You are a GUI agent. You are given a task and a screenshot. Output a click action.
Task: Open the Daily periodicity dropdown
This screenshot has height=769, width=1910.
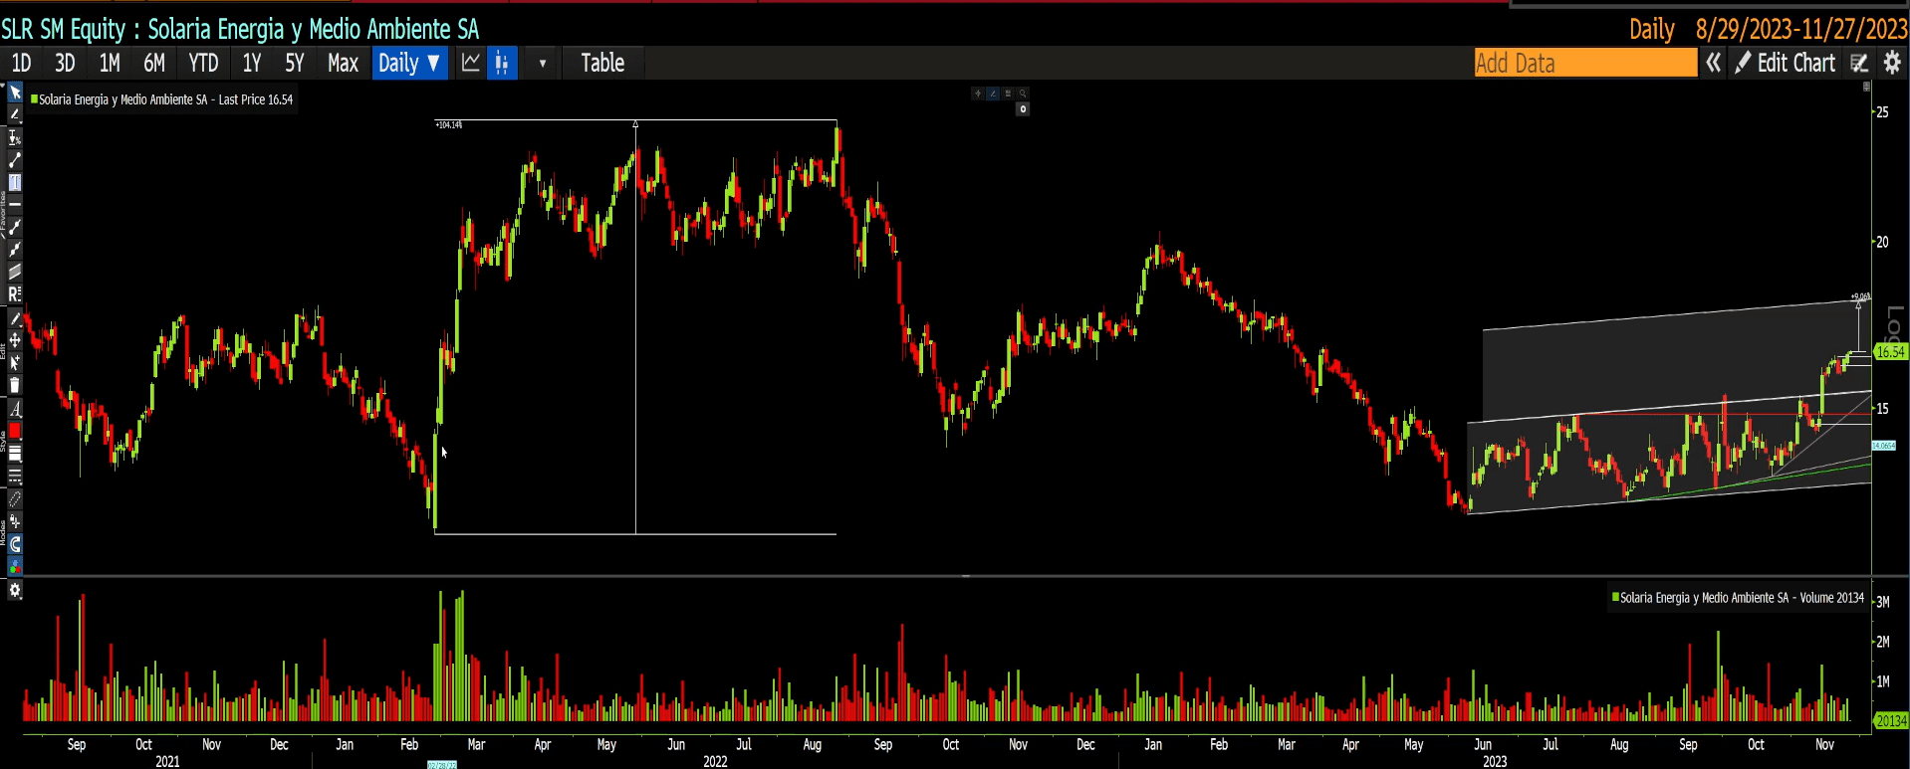[x=409, y=63]
